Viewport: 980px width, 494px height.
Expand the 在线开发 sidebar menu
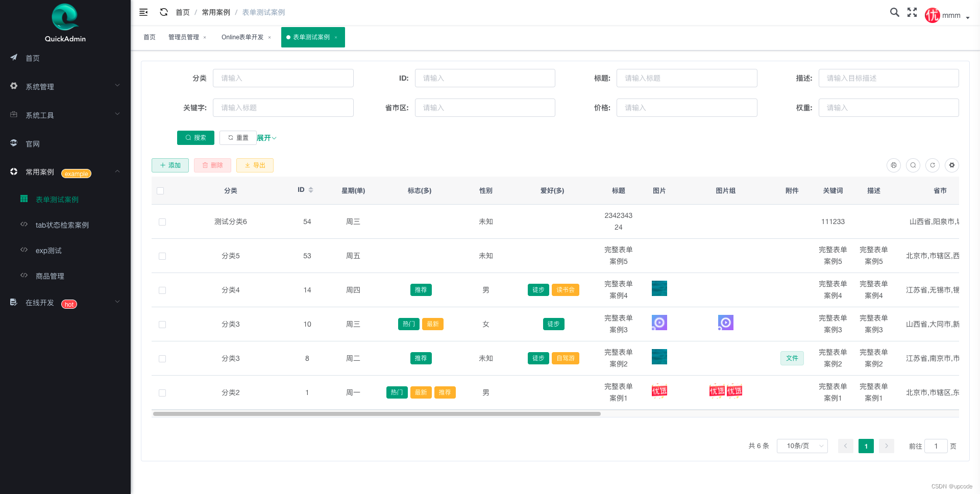tap(65, 303)
